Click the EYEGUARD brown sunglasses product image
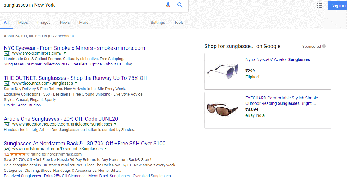The height and width of the screenshot is (185, 347). pyautogui.click(x=223, y=110)
